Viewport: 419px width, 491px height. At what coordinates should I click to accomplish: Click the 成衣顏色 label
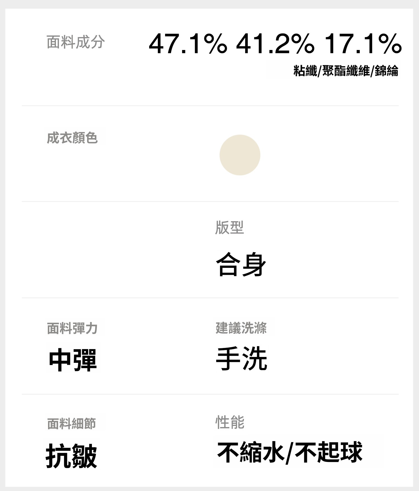72,138
